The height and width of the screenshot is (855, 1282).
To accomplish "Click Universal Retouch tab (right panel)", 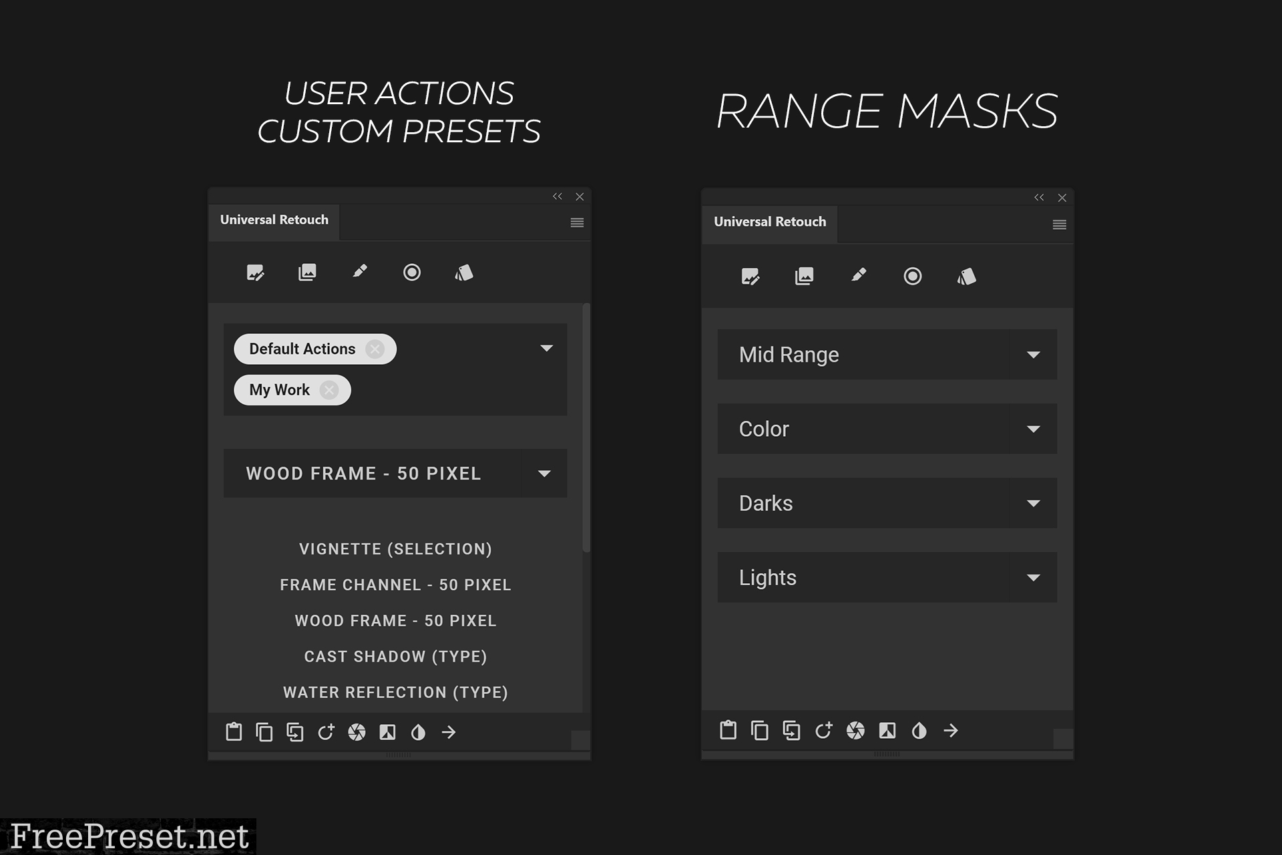I will pos(770,221).
